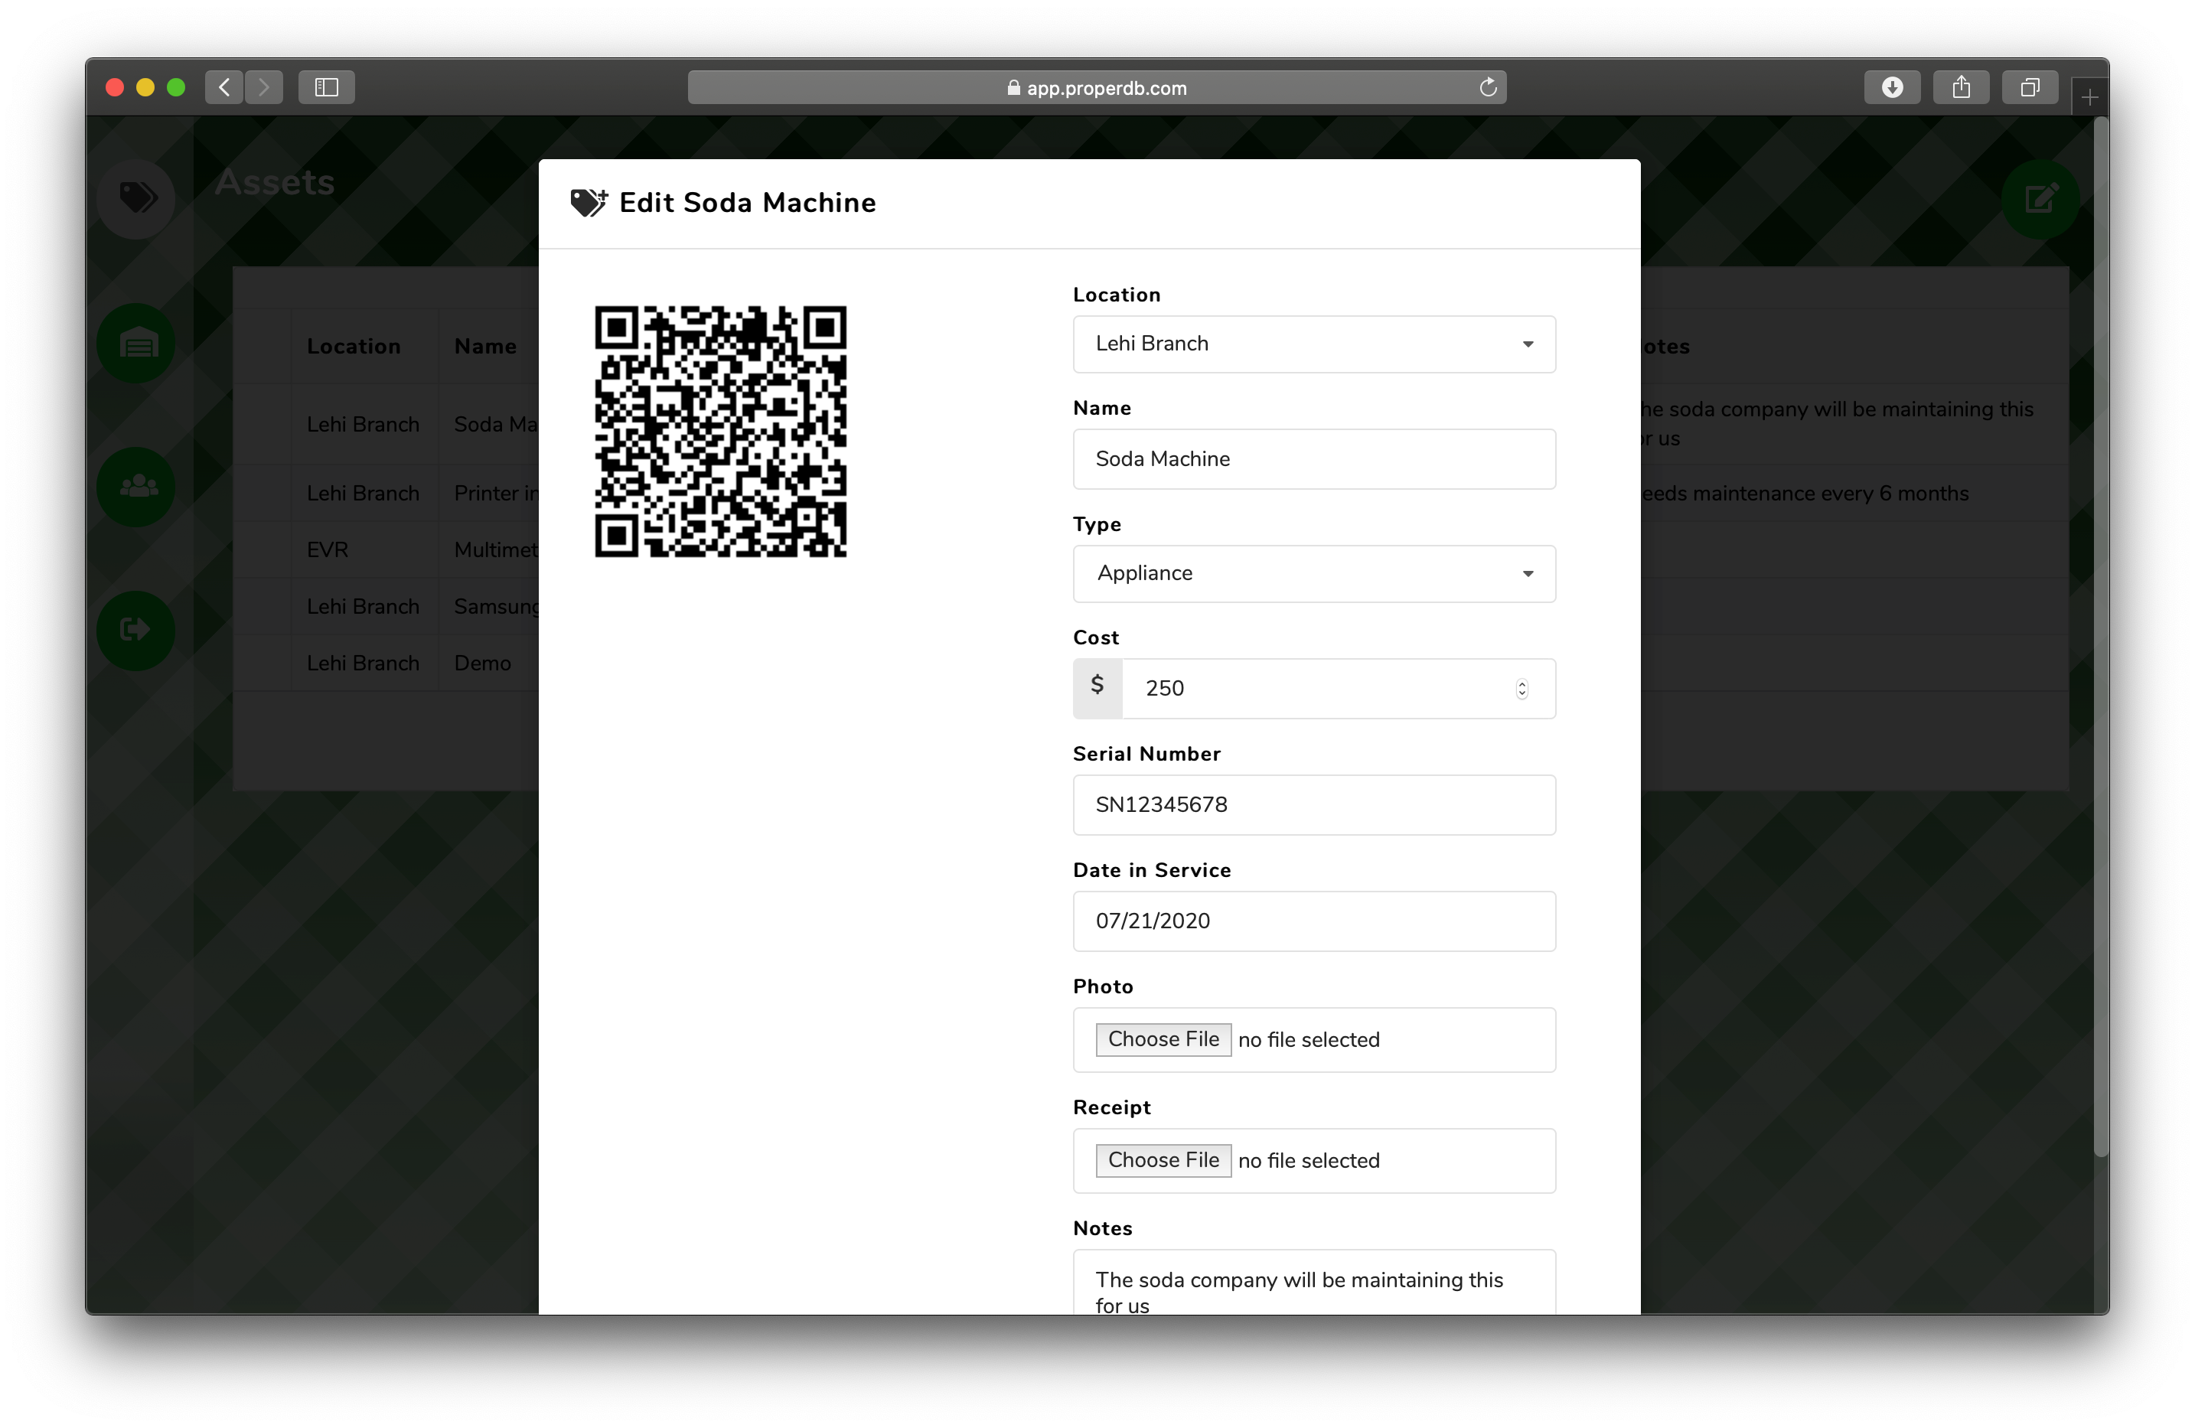The image size is (2195, 1428).
Task: Click the Share icon in the browser toolbar
Action: pos(1962,86)
